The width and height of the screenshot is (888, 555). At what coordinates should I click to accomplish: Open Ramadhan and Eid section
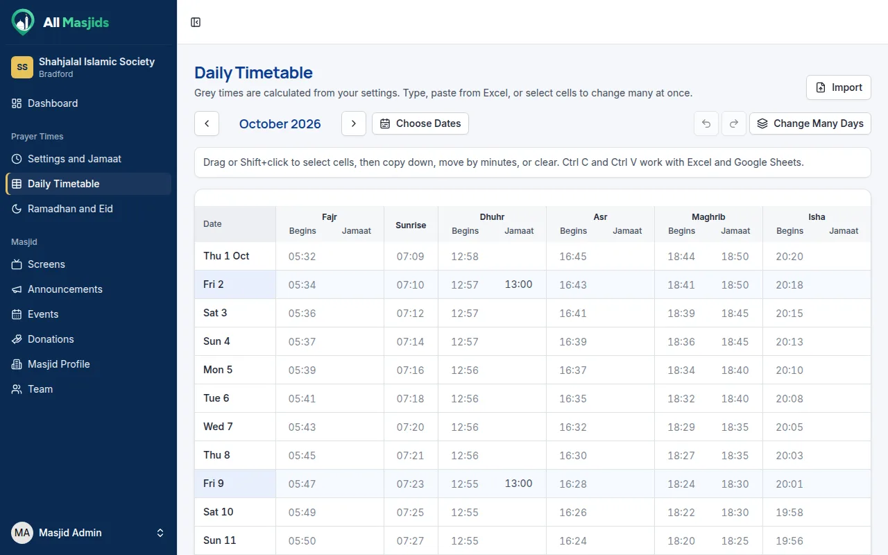tap(88, 209)
